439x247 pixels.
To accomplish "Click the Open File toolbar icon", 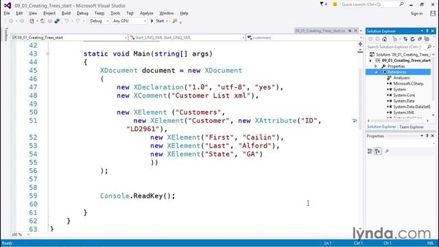I will click(x=43, y=21).
